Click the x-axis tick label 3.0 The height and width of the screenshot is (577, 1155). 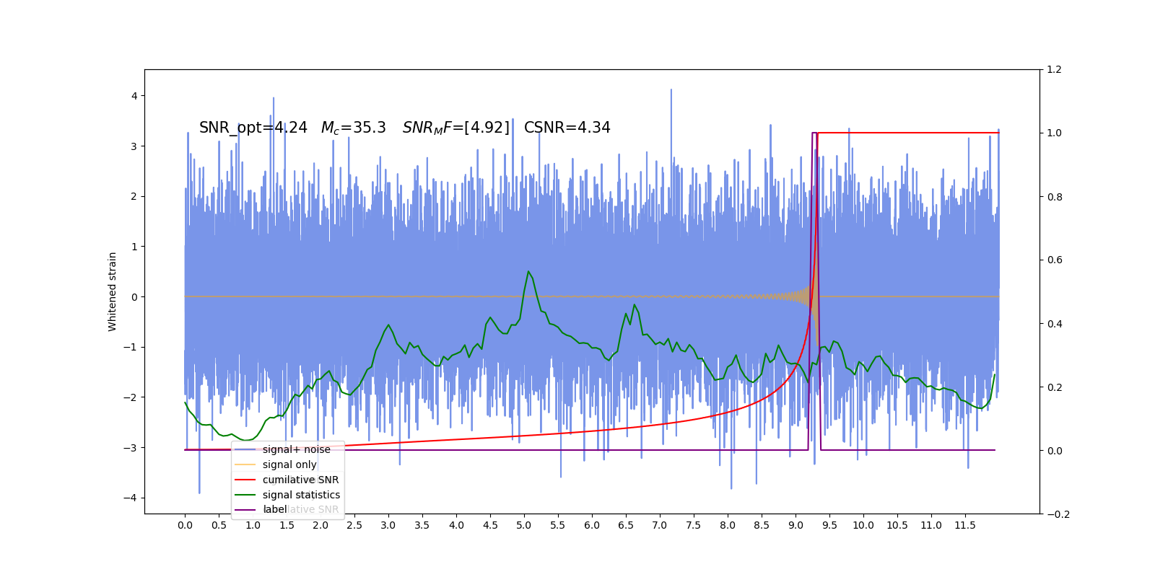coord(388,525)
